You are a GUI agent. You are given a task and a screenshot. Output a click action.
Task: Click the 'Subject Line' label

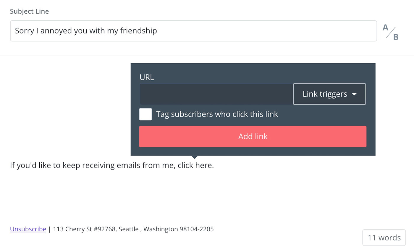coord(29,12)
